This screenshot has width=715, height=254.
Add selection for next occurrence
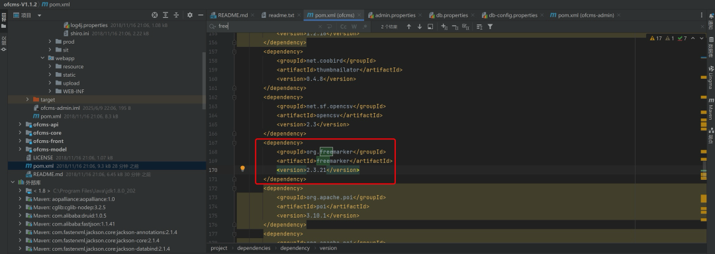(444, 26)
